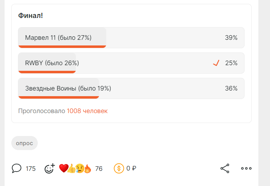Click the comments speech bubble icon
This screenshot has height=186, width=270.
pyautogui.click(x=16, y=168)
